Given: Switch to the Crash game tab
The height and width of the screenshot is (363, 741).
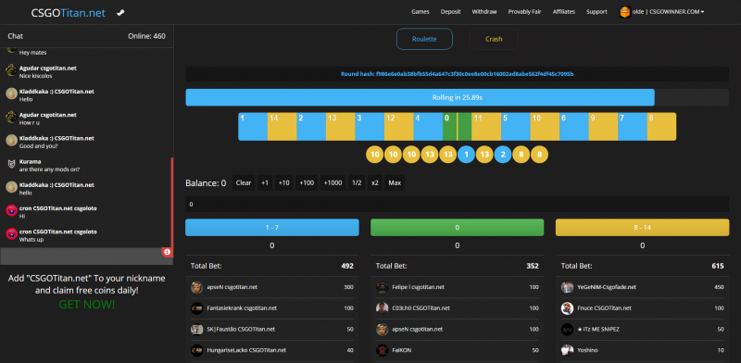Looking at the screenshot, I should (494, 39).
